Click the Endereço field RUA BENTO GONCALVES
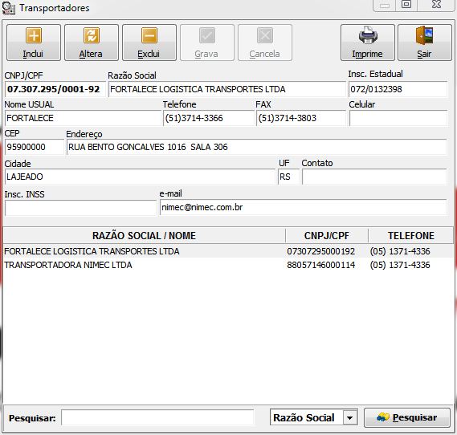The width and height of the screenshot is (457, 435). [x=256, y=147]
